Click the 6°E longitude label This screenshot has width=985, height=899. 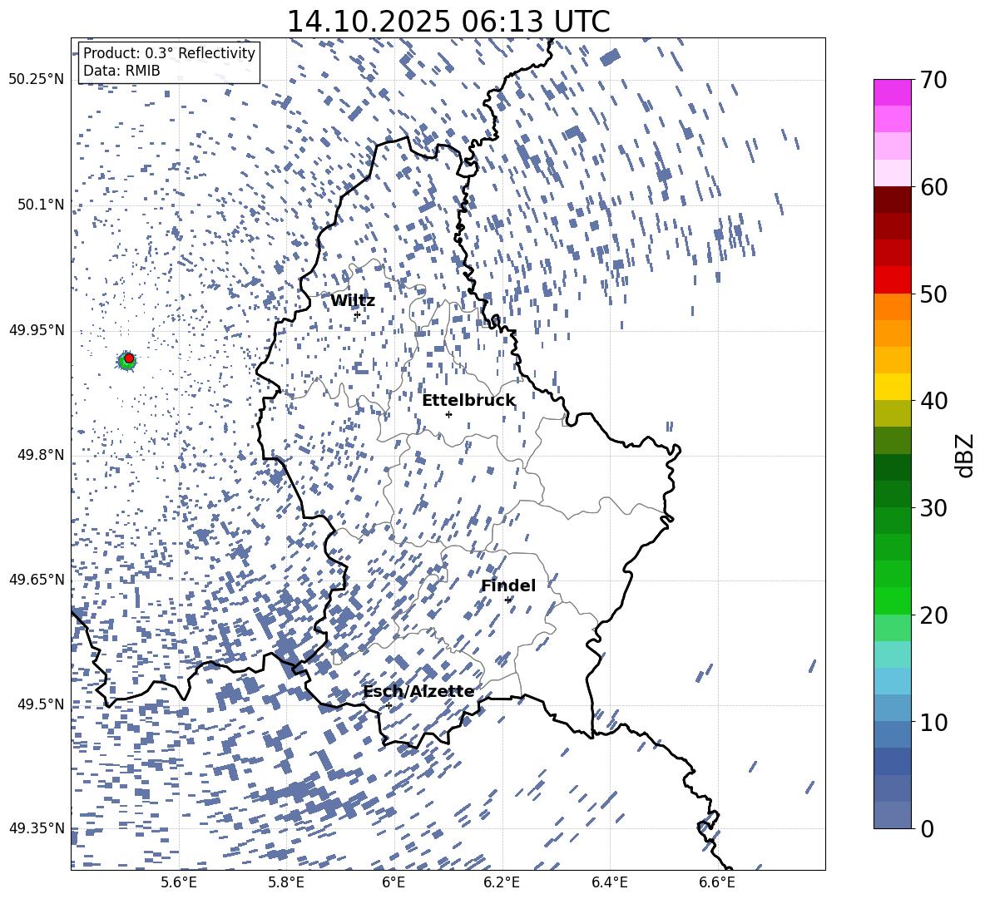coord(394,883)
